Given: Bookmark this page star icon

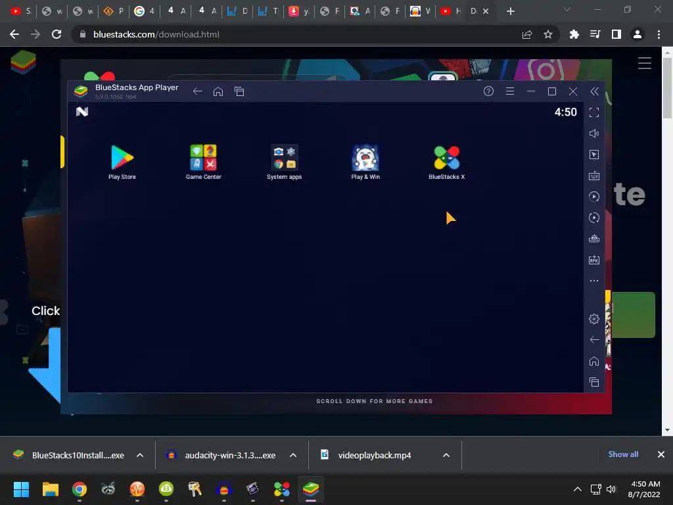Looking at the screenshot, I should [x=548, y=34].
